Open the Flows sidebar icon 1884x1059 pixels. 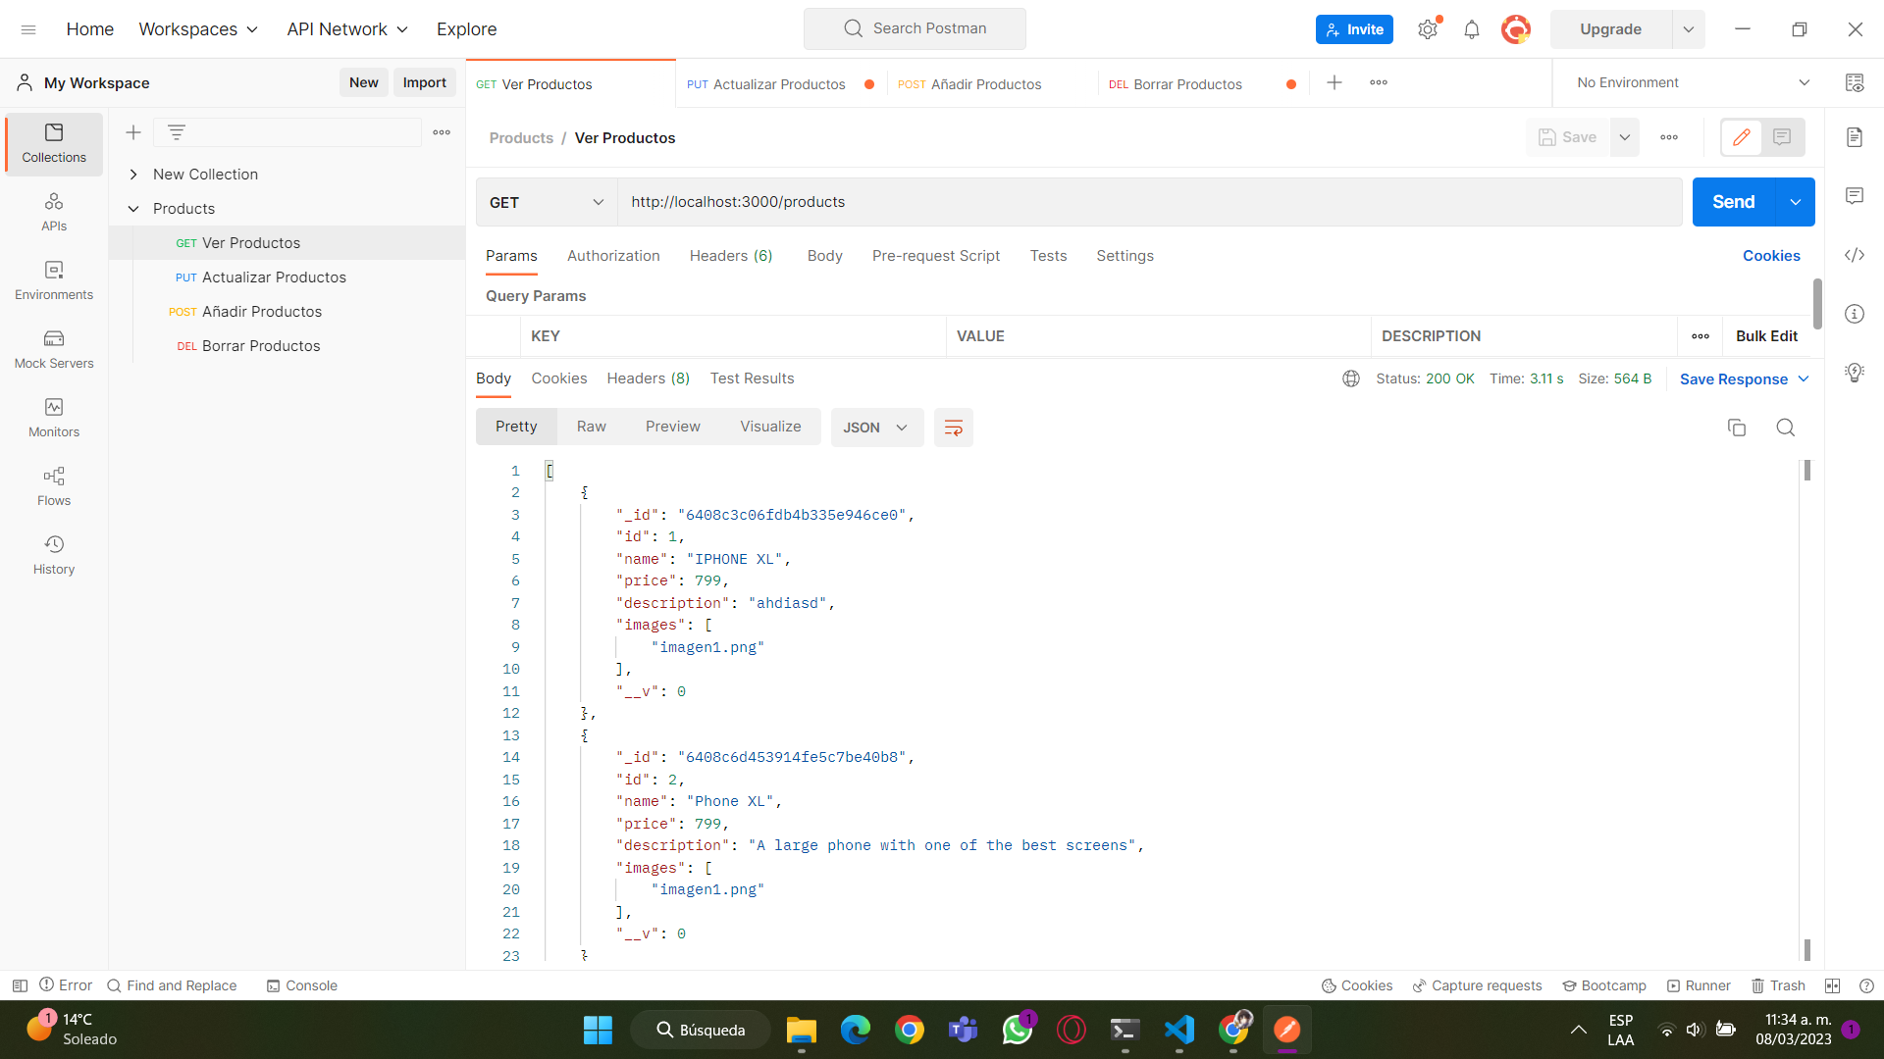click(x=53, y=486)
